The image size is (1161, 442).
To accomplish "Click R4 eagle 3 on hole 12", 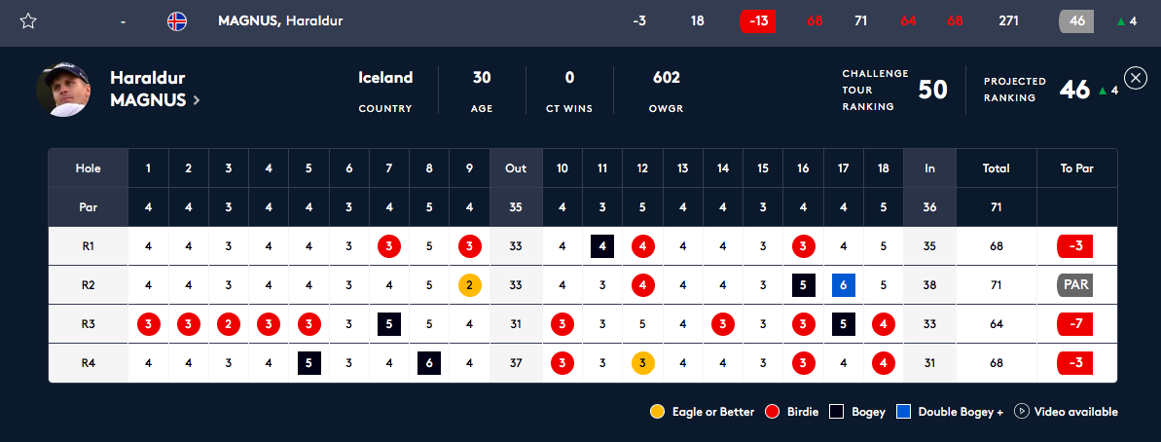I will click(x=642, y=363).
